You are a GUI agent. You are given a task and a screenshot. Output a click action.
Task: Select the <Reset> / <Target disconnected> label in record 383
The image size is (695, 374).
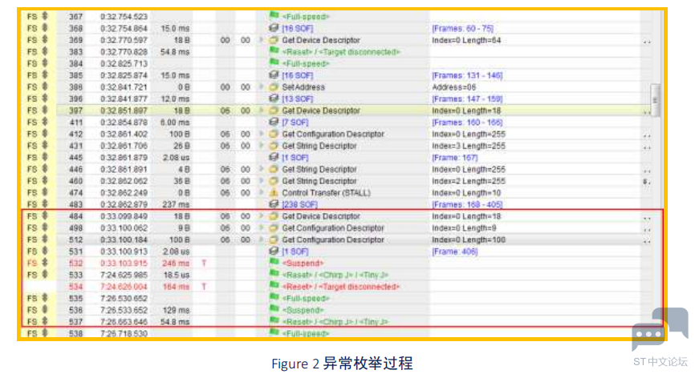[x=341, y=52]
